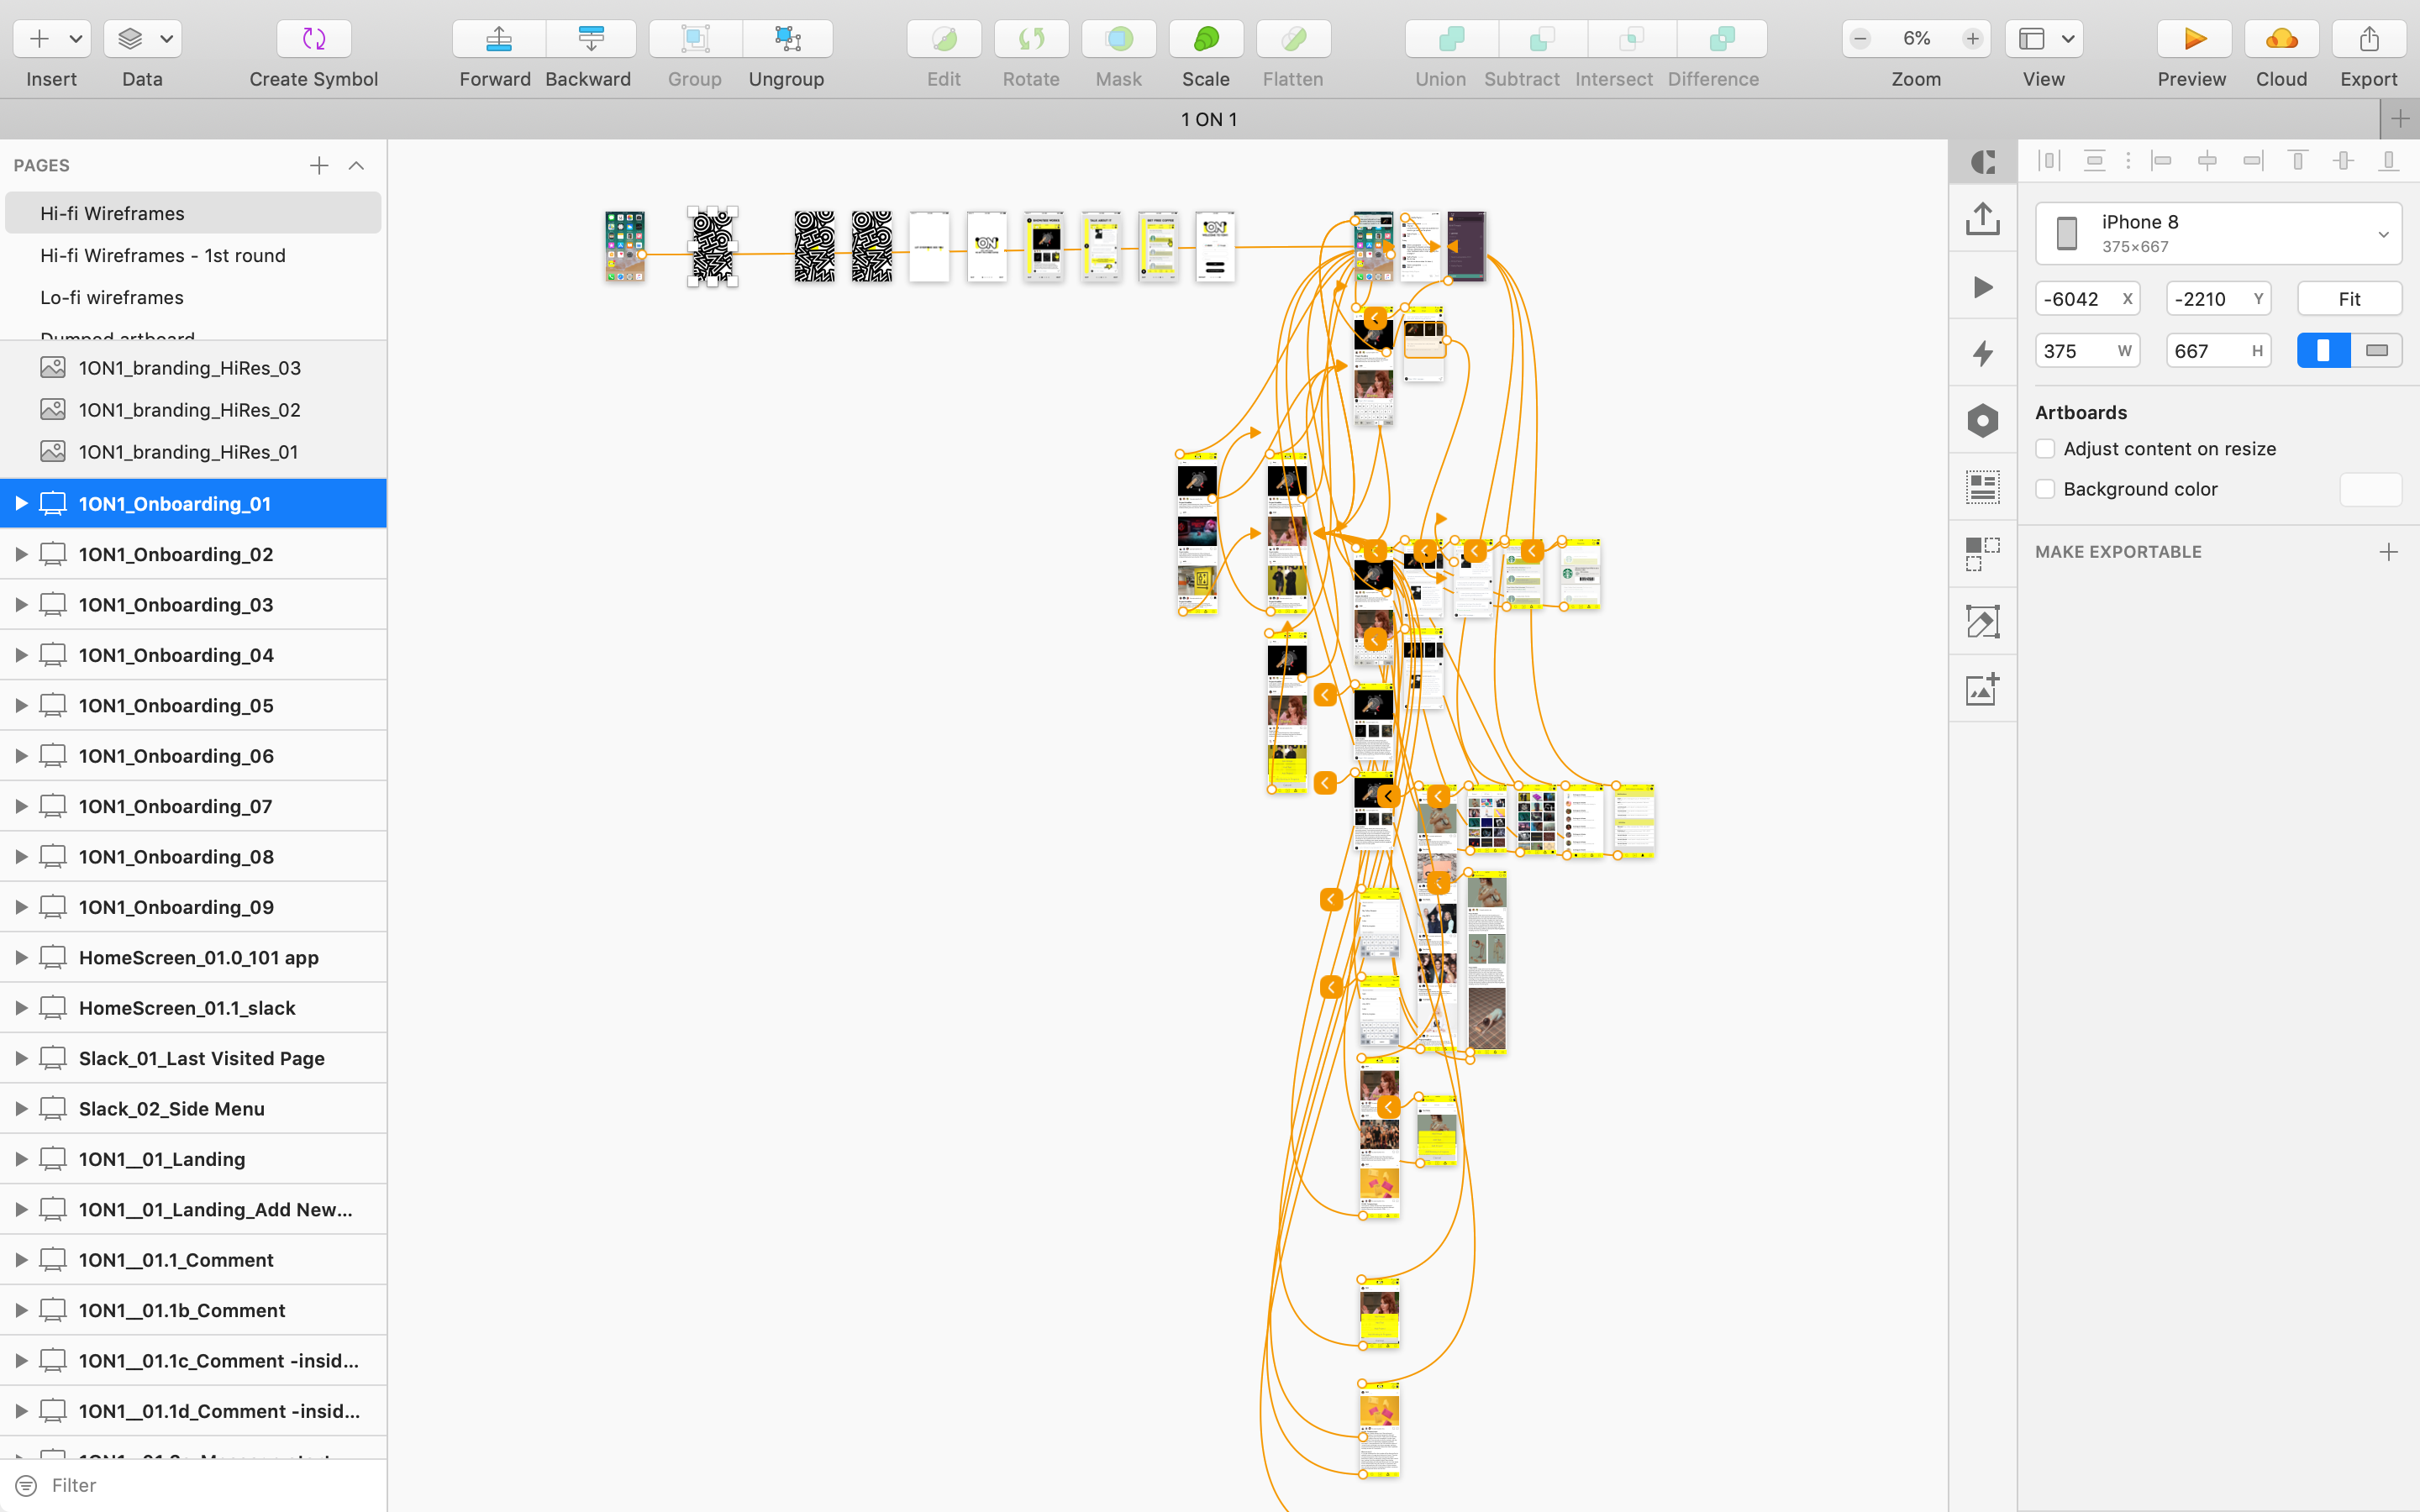Image resolution: width=2420 pixels, height=1512 pixels.
Task: Click the Scale tool icon
Action: [1206, 39]
